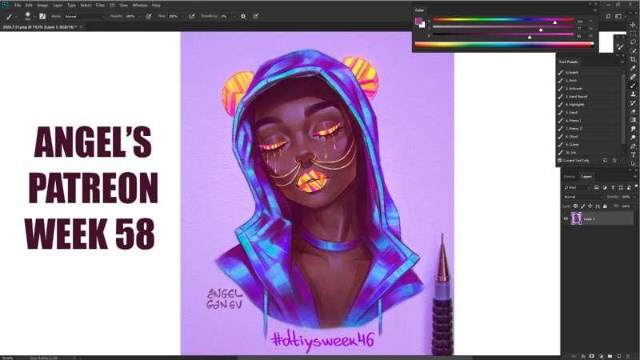
Task: Open the Window menu
Action: [139, 6]
